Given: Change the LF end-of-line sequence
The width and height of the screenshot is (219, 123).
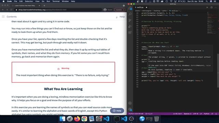Looking at the screenshot, I should click(201, 114).
